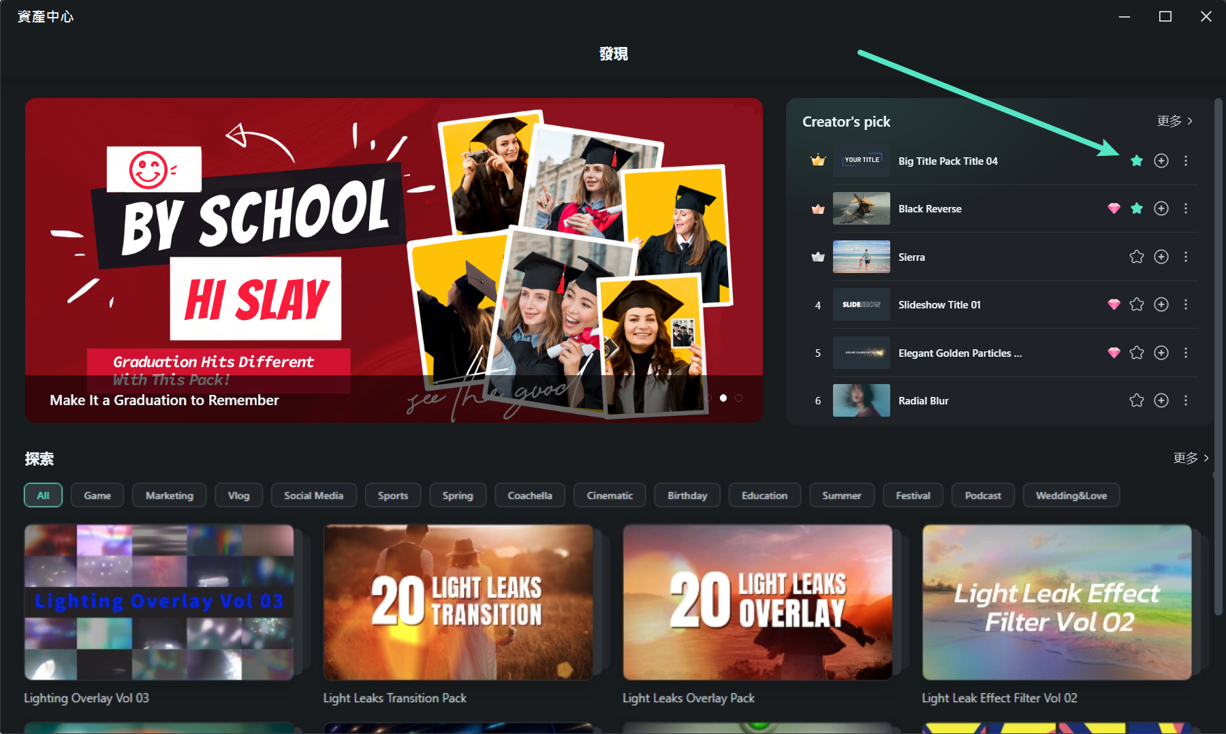Select the Social Media category filter
This screenshot has width=1226, height=734.
coord(314,496)
